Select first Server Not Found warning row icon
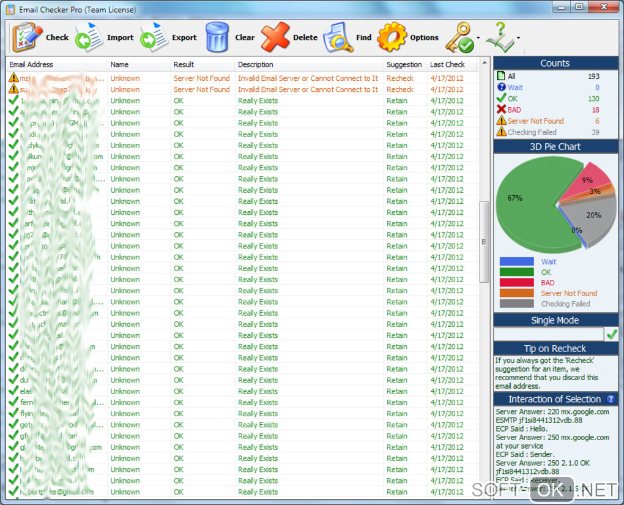624x505 pixels. [x=13, y=78]
